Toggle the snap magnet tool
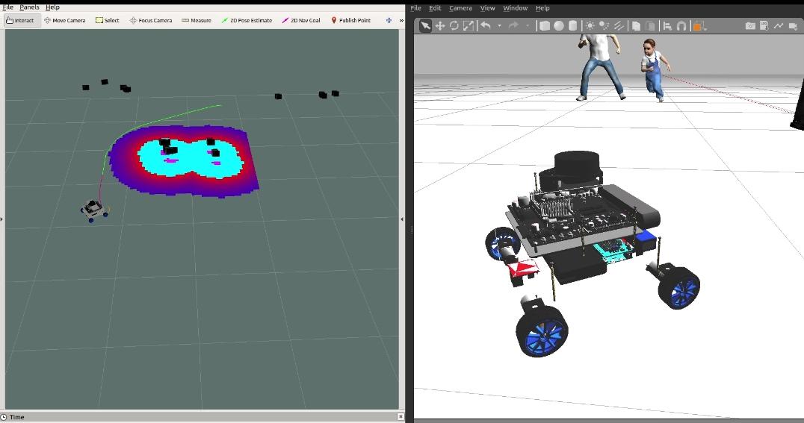Screen dimensions: 804x423 (x=681, y=25)
